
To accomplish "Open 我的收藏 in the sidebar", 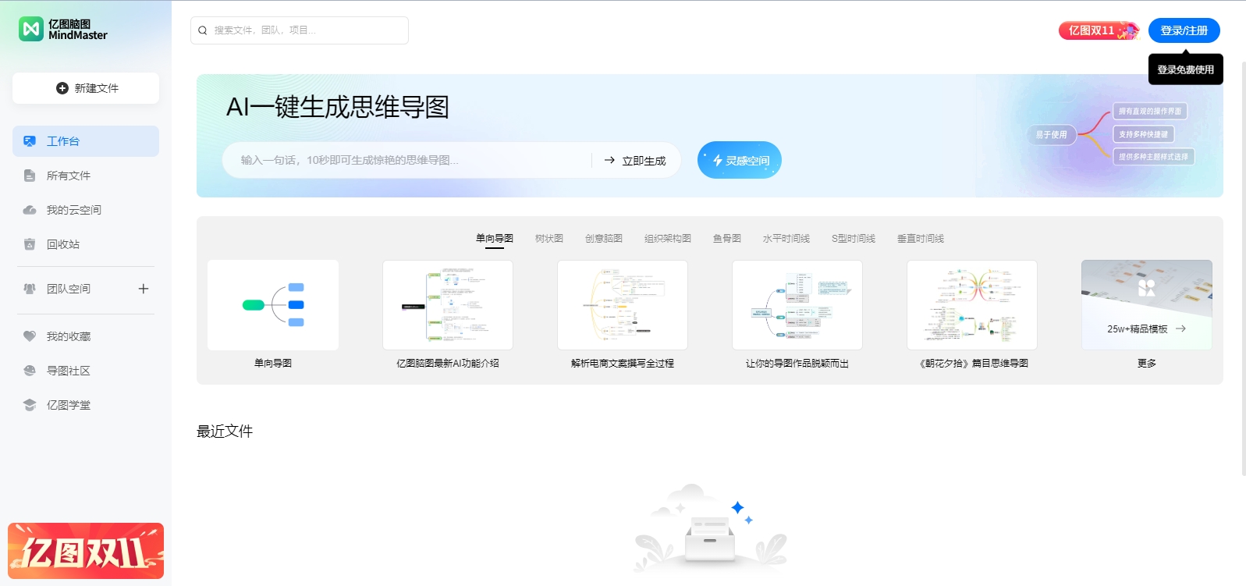I will [x=86, y=336].
